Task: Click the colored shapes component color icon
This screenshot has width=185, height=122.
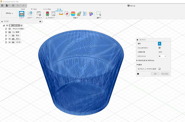Action: (91, 14)
